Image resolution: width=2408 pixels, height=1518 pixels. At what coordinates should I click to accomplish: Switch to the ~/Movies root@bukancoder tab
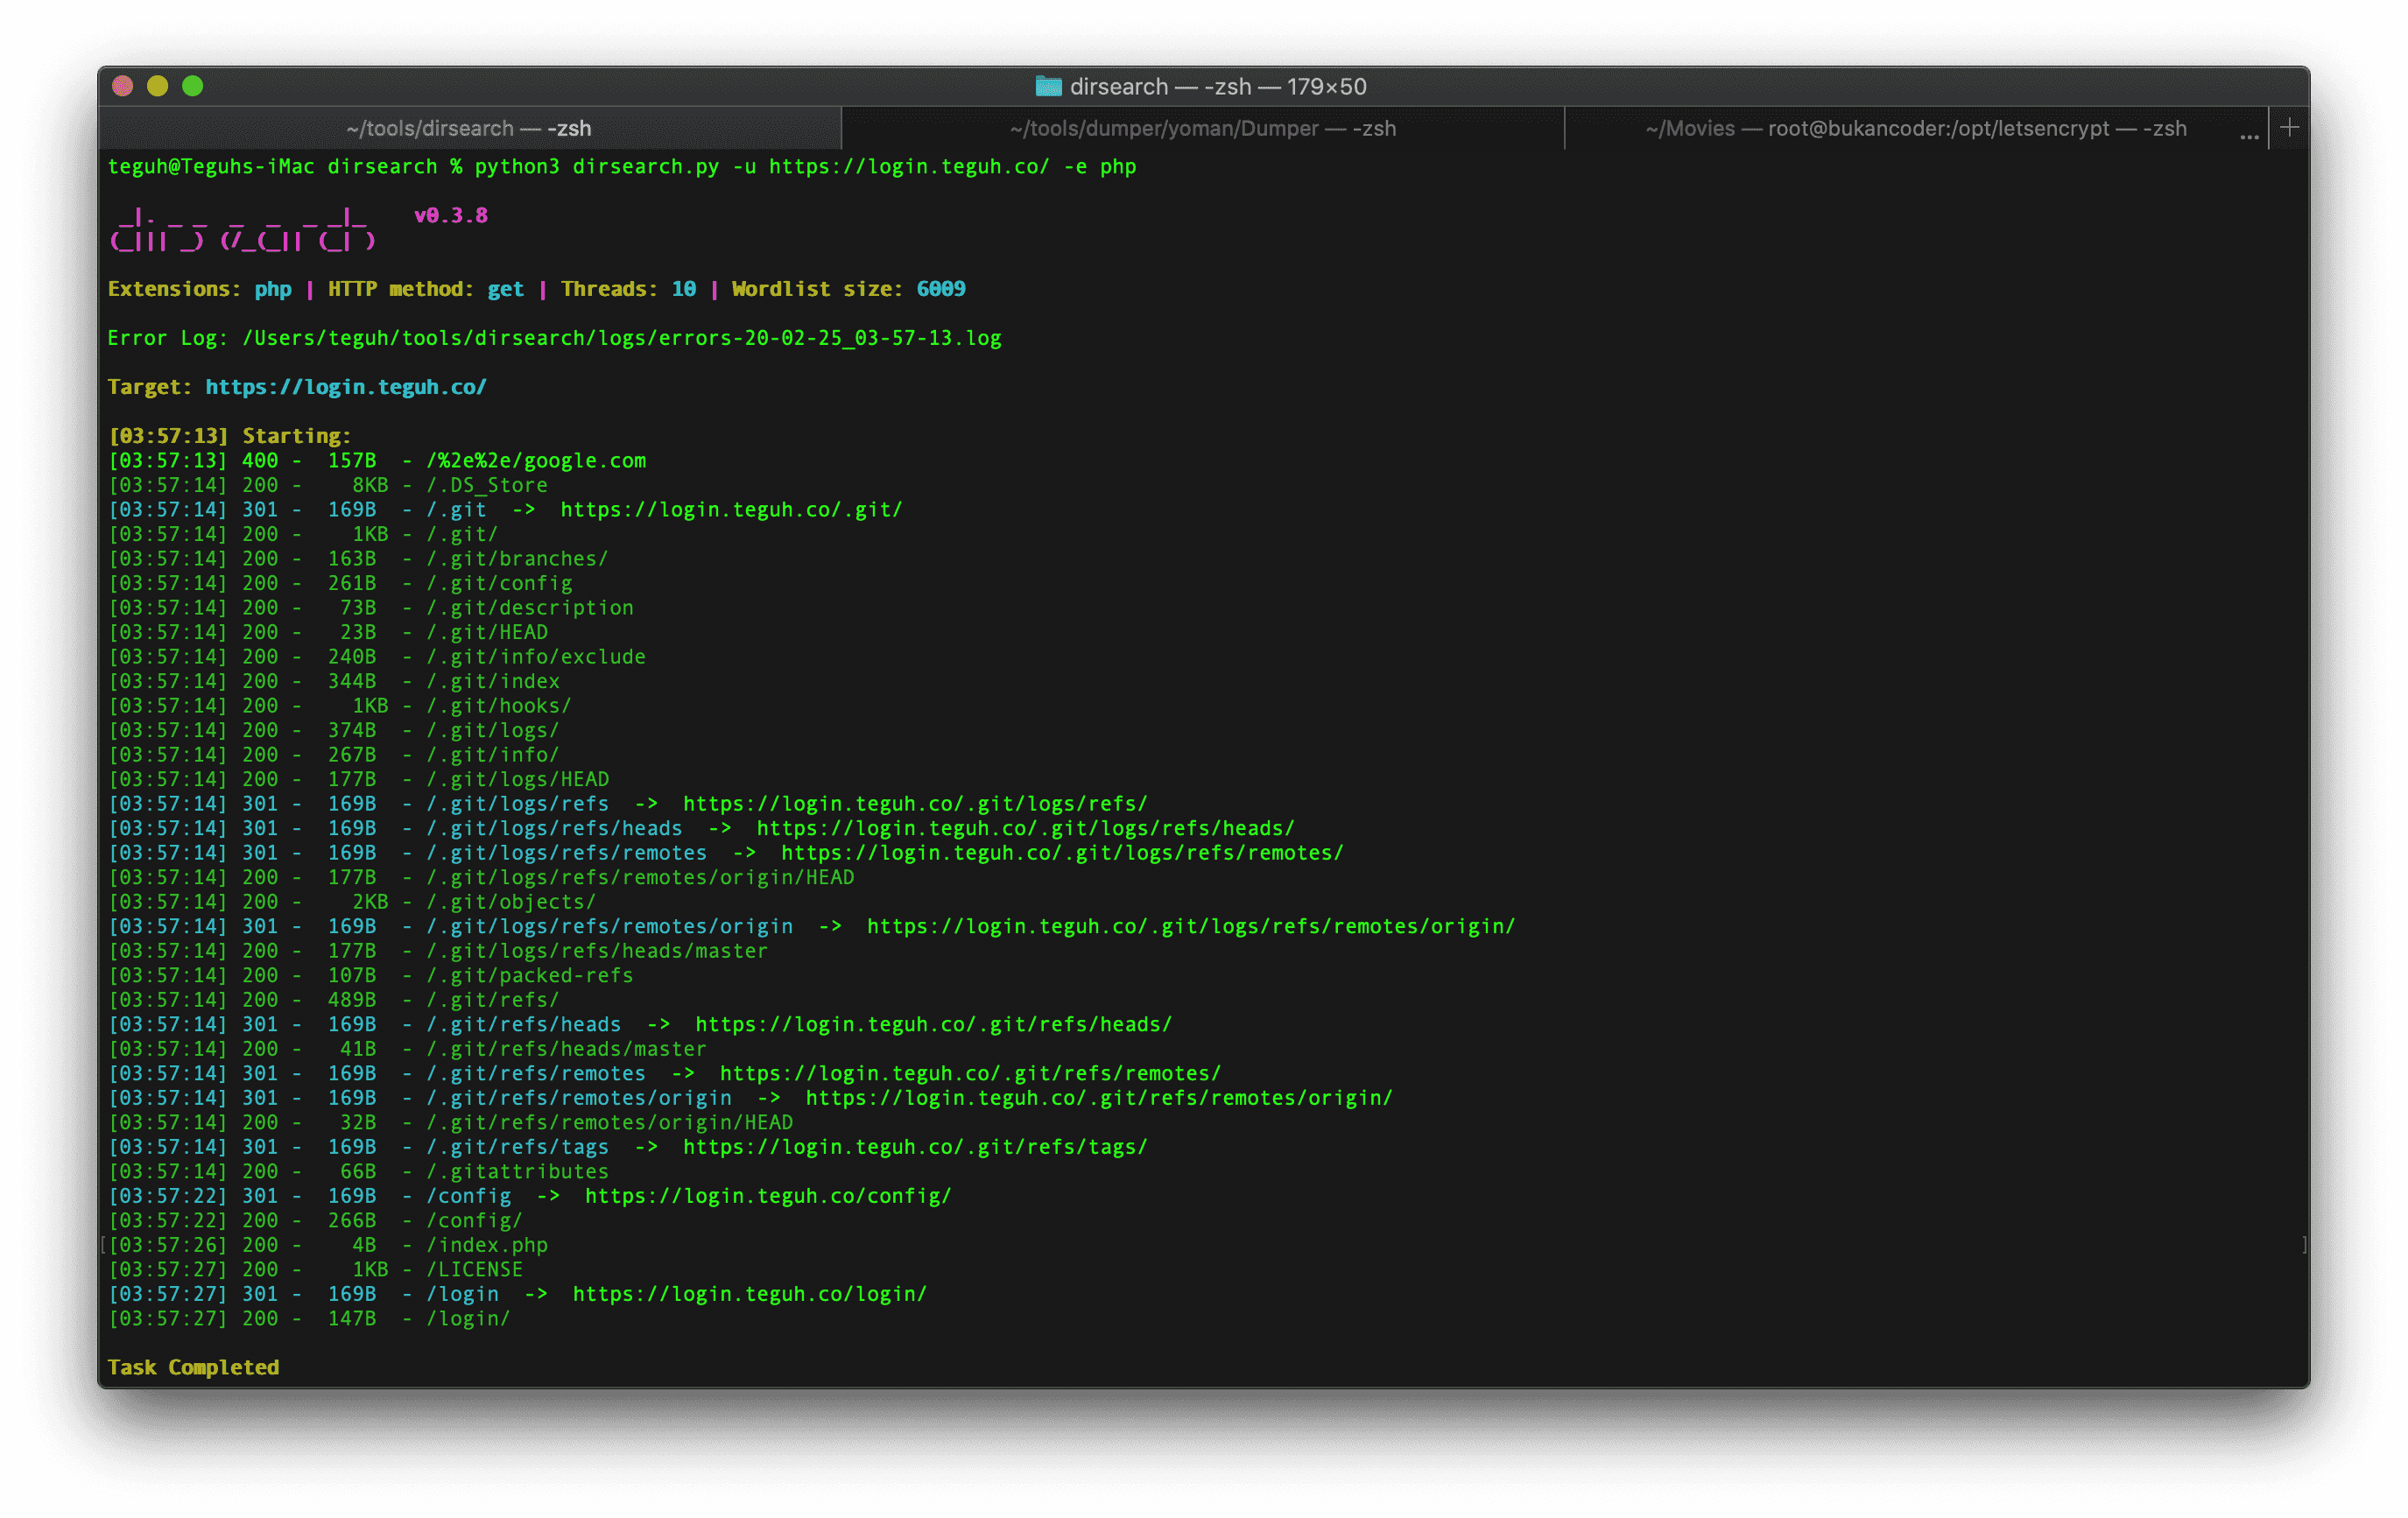(x=1915, y=129)
